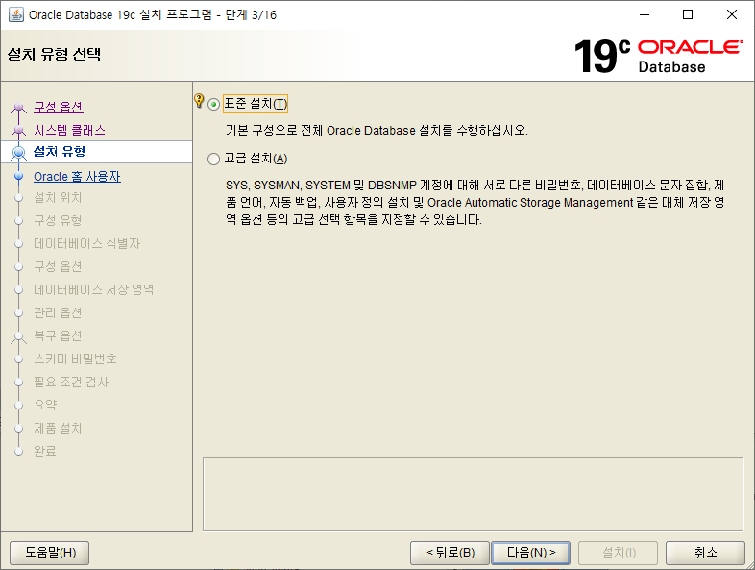The height and width of the screenshot is (570, 755).
Task: Click the step marker icon for 시스템 클래스
Action: click(x=19, y=130)
